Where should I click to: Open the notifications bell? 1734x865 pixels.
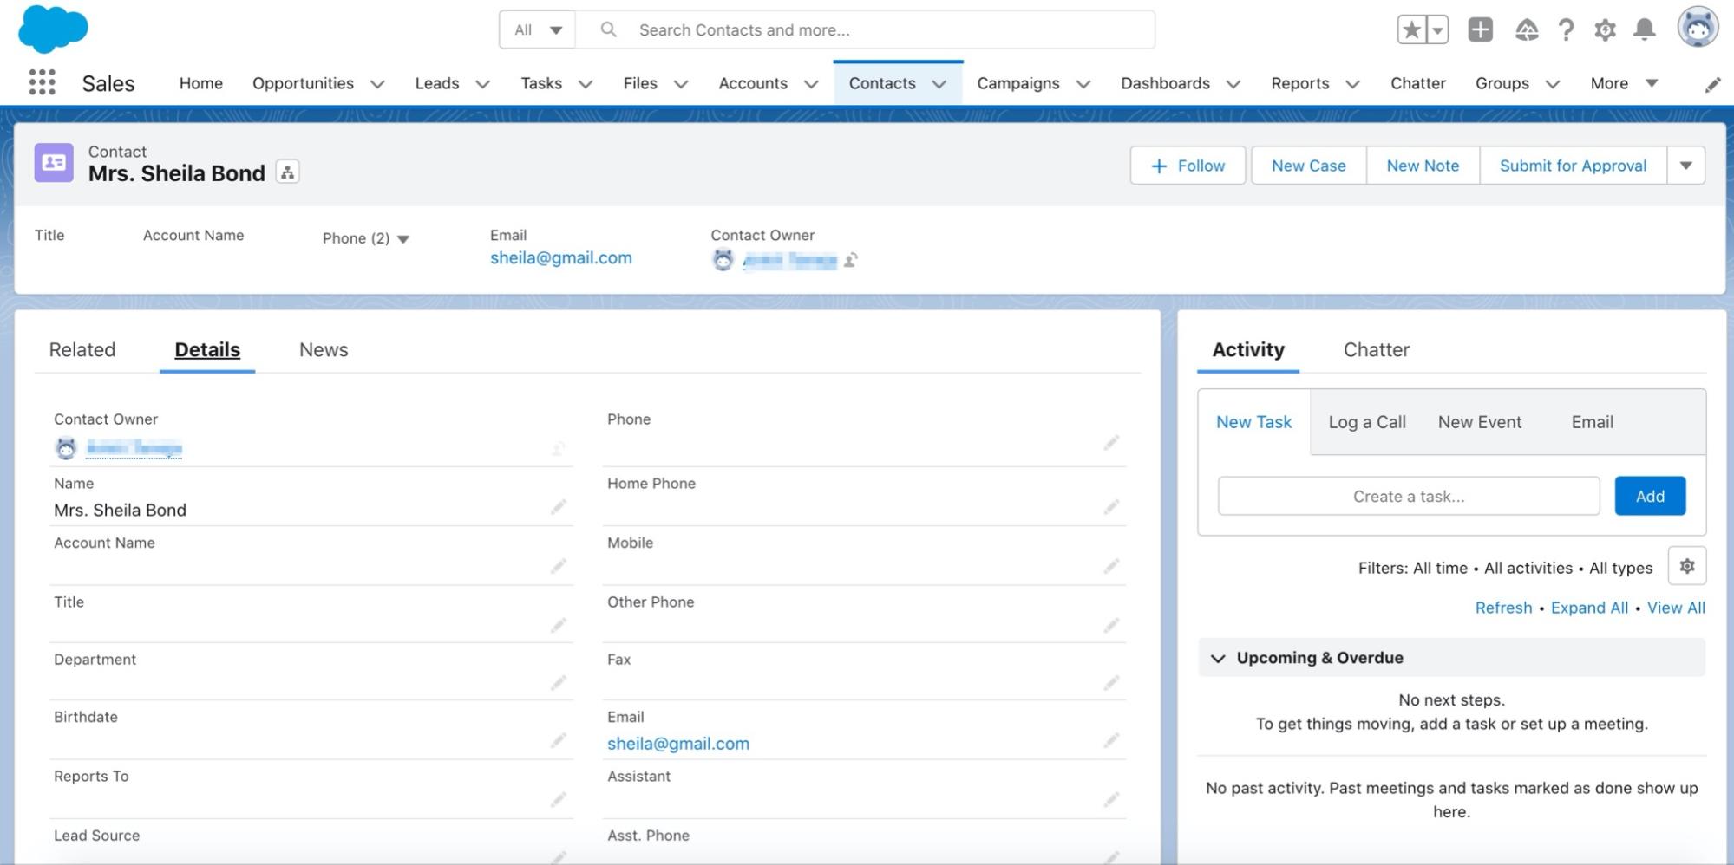click(x=1644, y=30)
